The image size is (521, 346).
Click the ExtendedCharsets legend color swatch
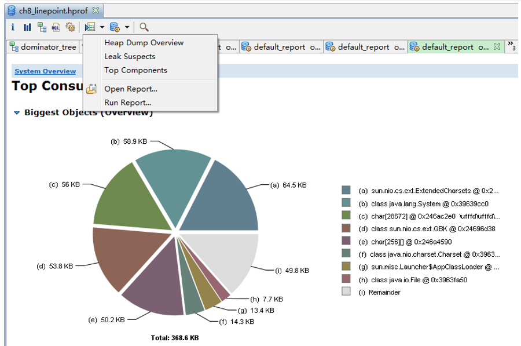[x=346, y=190]
